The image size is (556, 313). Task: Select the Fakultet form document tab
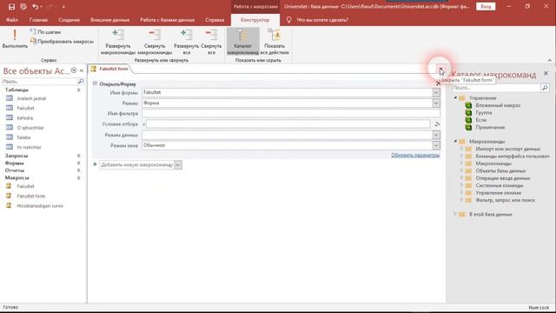pos(110,69)
